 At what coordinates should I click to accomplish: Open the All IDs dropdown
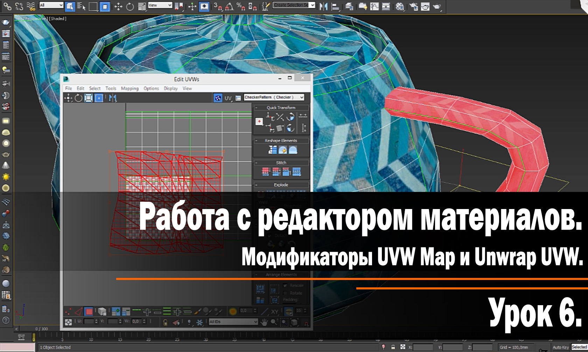tap(233, 322)
